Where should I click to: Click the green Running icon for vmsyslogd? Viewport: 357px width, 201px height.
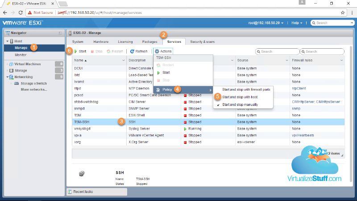click(x=185, y=129)
